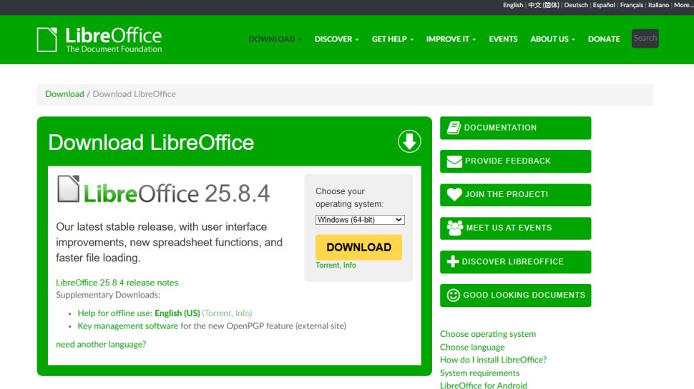694x389 pixels.
Task: Click the white download arrow circle icon
Action: click(409, 141)
